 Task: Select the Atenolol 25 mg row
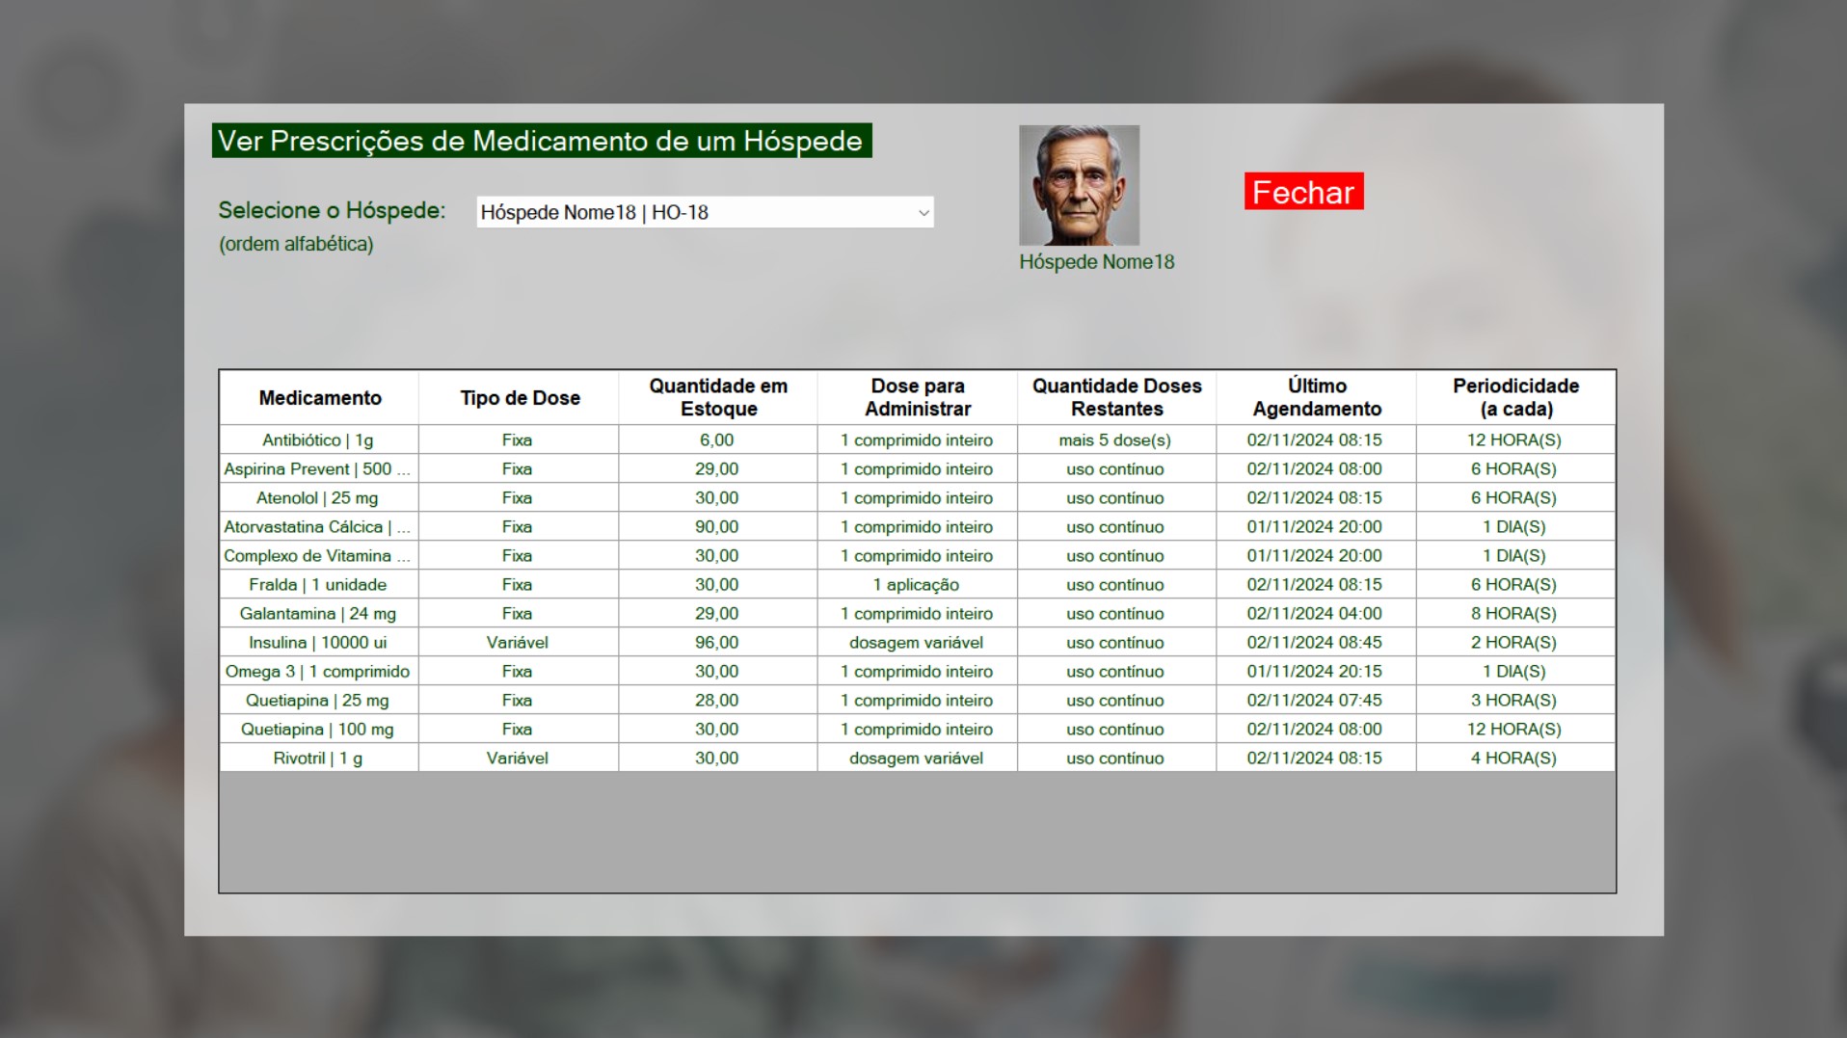318,498
